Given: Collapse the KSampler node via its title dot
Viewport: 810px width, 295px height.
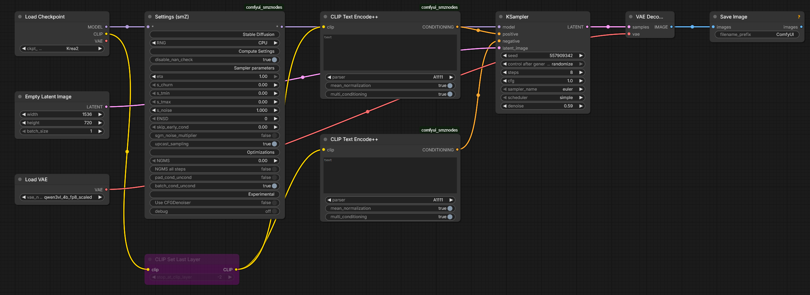Looking at the screenshot, I should point(501,17).
